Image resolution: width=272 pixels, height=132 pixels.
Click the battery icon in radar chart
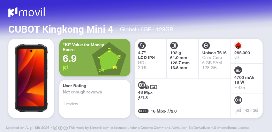coord(99,57)
